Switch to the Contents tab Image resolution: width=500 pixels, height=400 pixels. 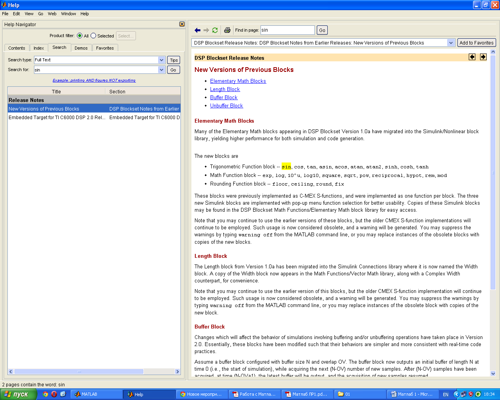[17, 48]
